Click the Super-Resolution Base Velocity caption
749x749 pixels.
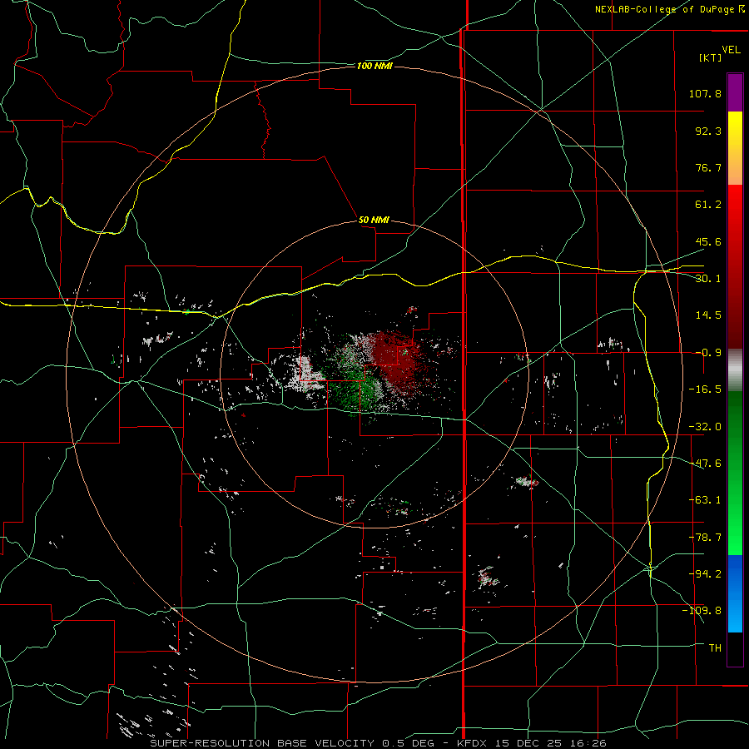pos(378,743)
